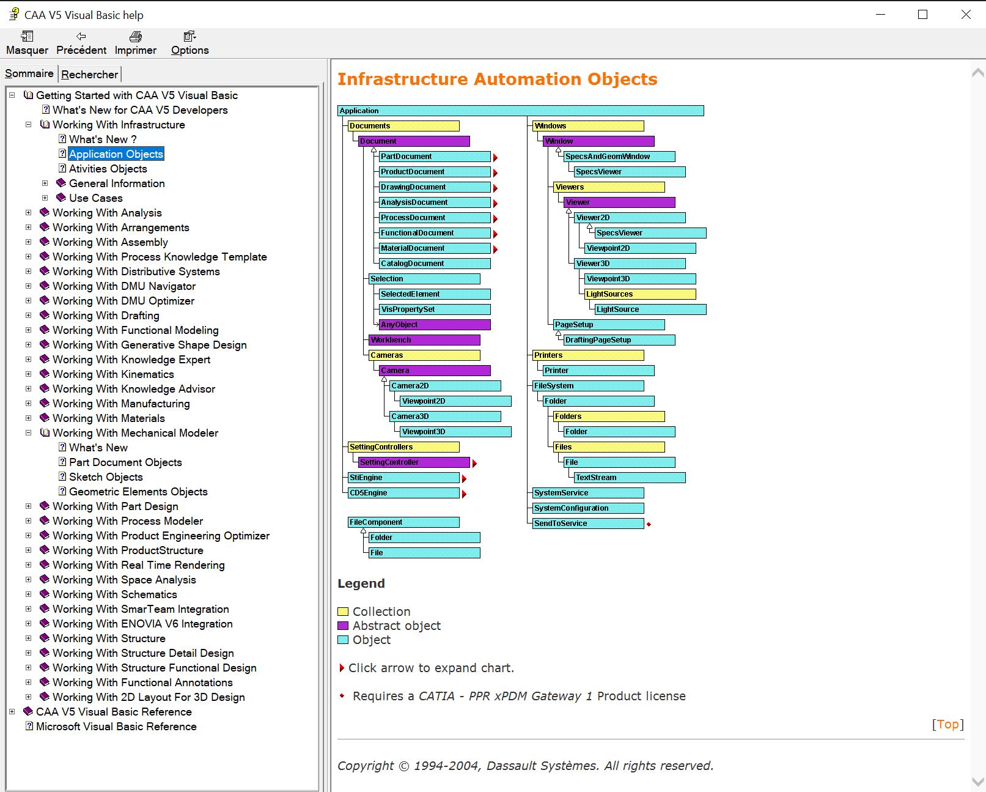Expand the Working With Drafting node
This screenshot has height=792, width=986.
(28, 315)
